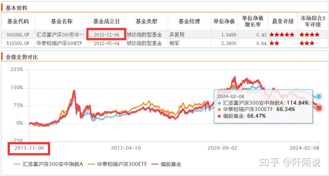The image size is (329, 176).
Task: Click the 基金成立日 column header
Action: [x=107, y=21]
